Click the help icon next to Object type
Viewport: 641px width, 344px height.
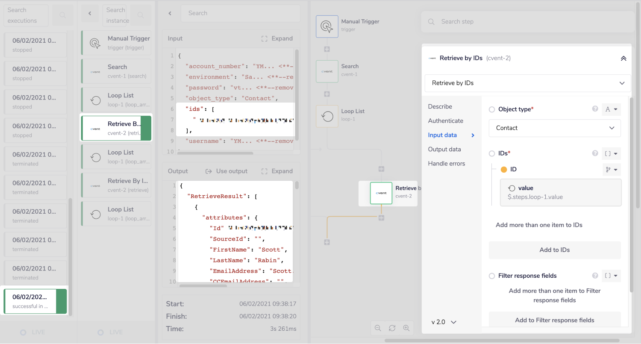(x=595, y=109)
